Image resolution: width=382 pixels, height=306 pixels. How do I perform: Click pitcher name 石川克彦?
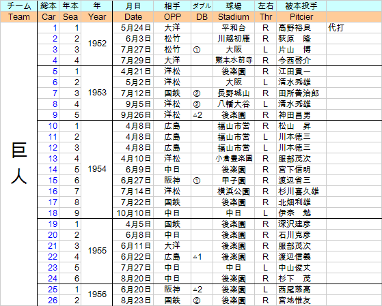click(295, 235)
